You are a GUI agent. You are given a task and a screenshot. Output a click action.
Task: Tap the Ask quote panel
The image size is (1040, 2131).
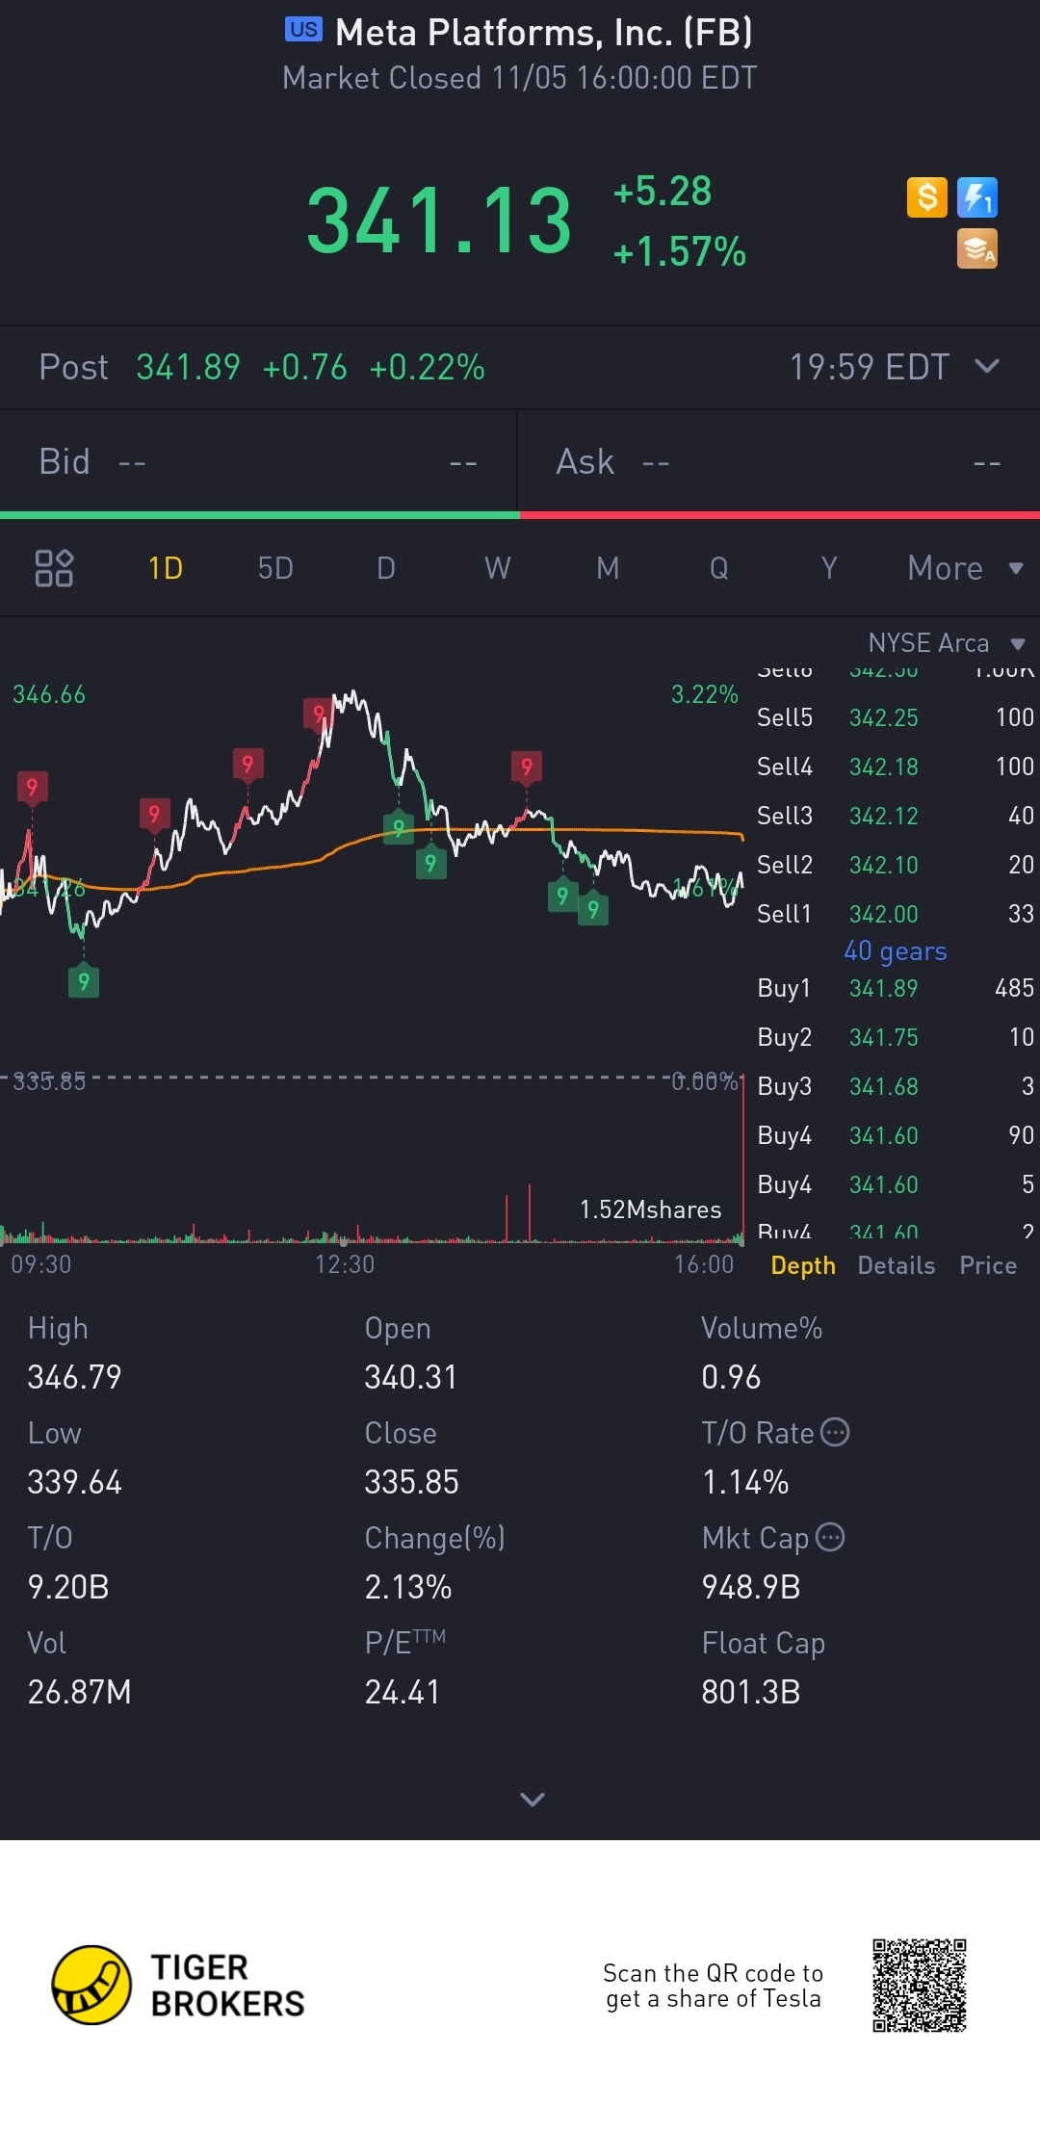[x=779, y=461]
